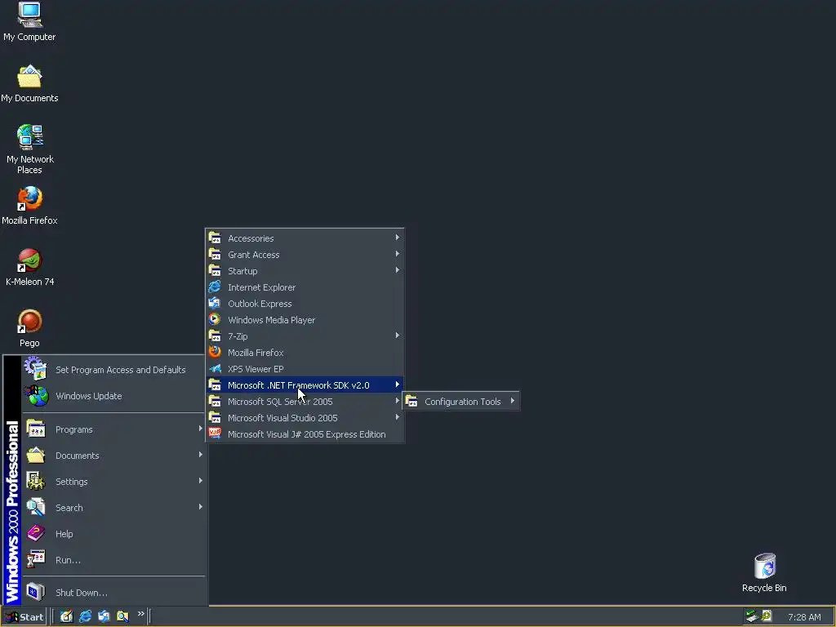Click the 7:28 AM taskbar clock
This screenshot has width=836, height=627.
click(804, 617)
